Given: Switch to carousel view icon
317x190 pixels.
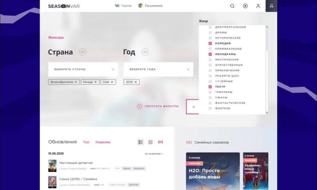Looking at the screenshot, I should click(160, 142).
